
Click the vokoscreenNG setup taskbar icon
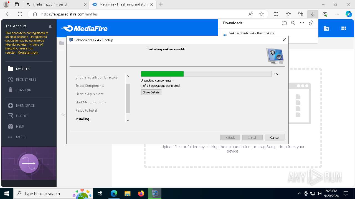pos(155,193)
